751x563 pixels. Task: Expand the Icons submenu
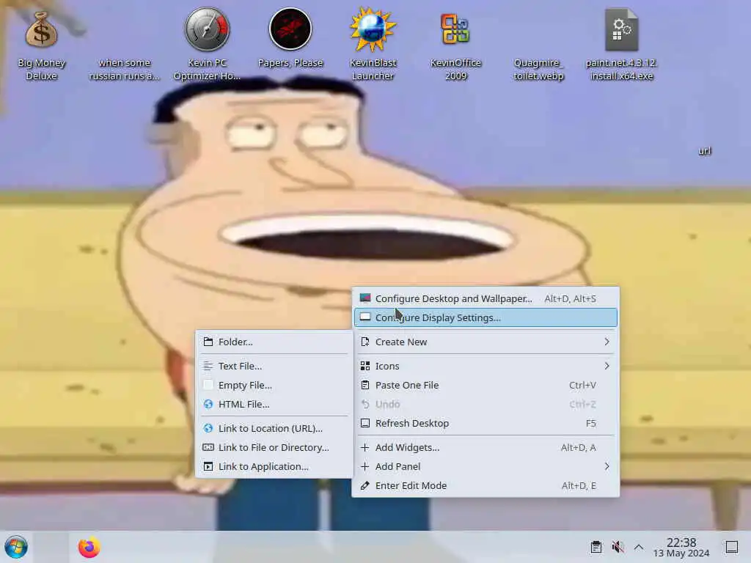tap(486, 366)
